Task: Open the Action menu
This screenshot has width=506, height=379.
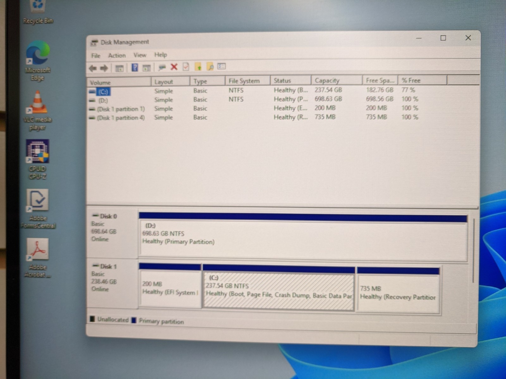Action: click(117, 56)
